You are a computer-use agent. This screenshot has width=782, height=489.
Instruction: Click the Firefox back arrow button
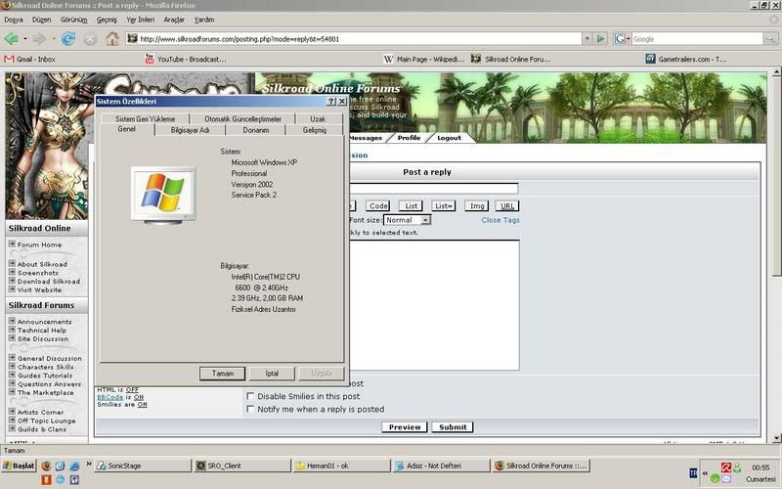pyautogui.click(x=11, y=38)
